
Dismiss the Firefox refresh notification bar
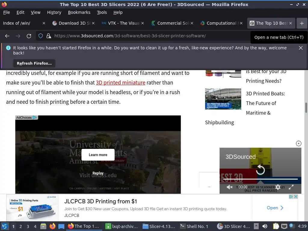(x=300, y=48)
